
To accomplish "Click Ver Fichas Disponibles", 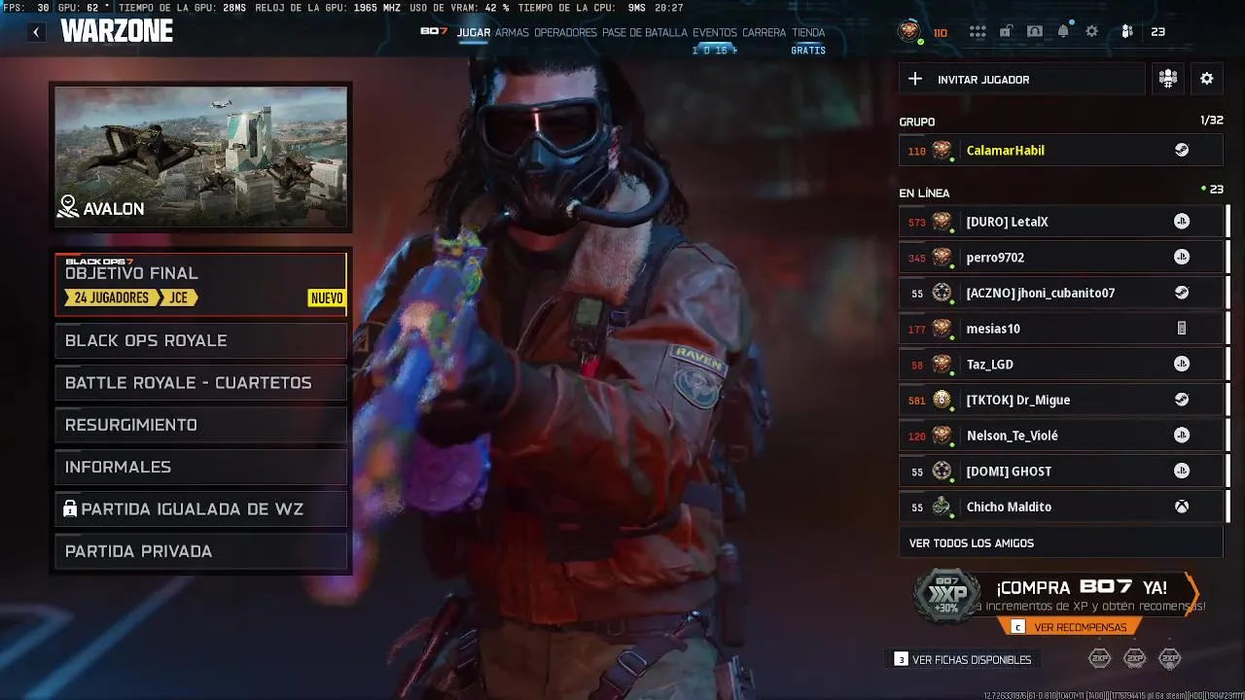I will 963,659.
